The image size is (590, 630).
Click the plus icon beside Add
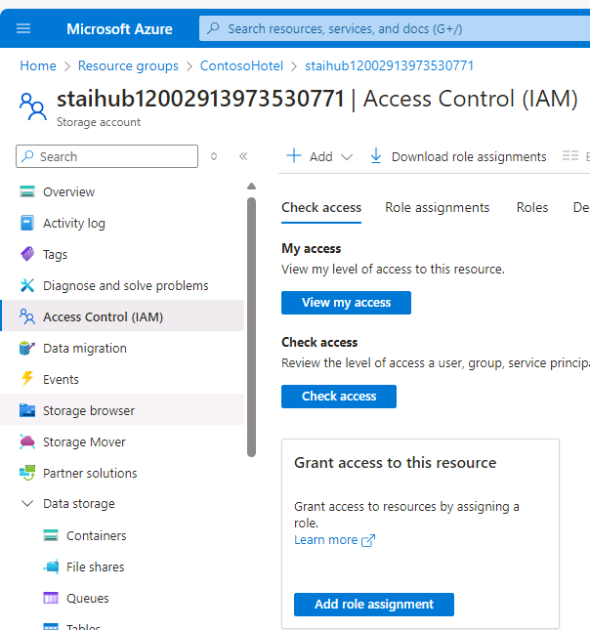294,156
